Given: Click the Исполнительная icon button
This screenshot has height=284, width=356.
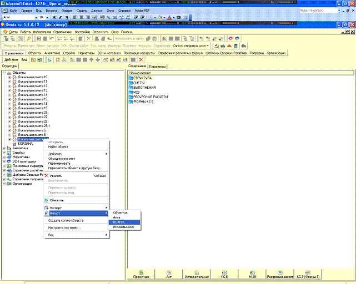Looking at the screenshot, I should [x=197, y=273].
